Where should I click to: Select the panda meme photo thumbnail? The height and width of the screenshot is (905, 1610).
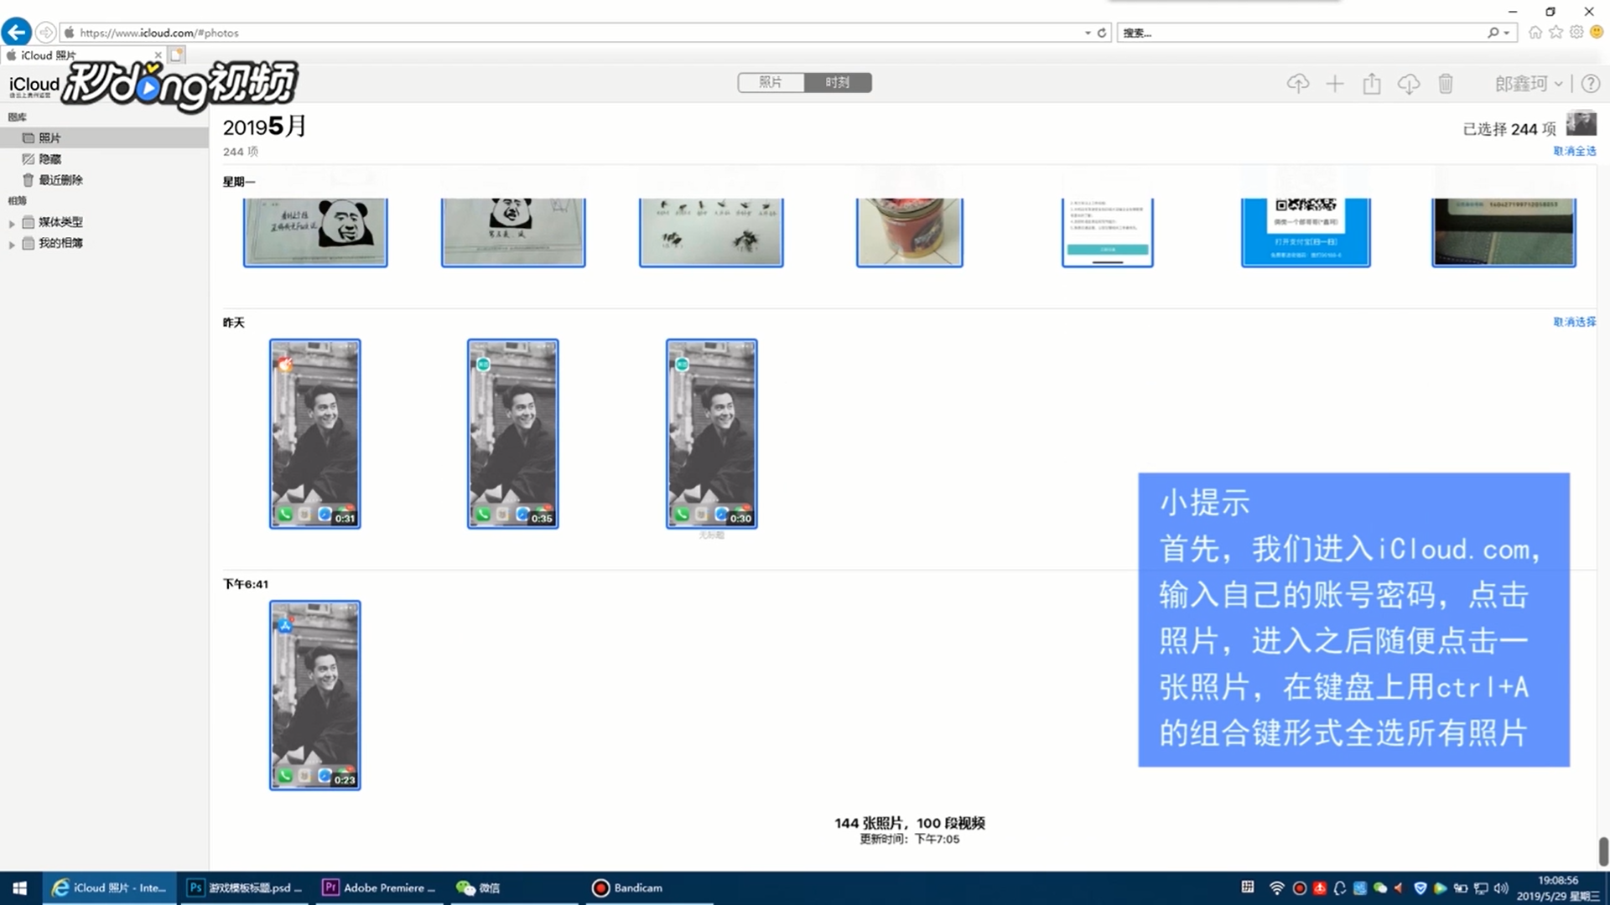[x=315, y=232]
